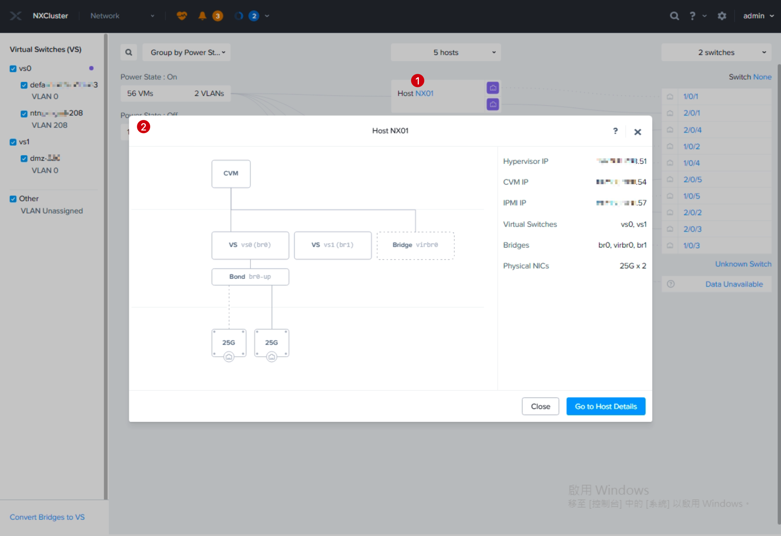
Task: Uncheck the vs0 virtual switch checkbox
Action: click(x=13, y=69)
